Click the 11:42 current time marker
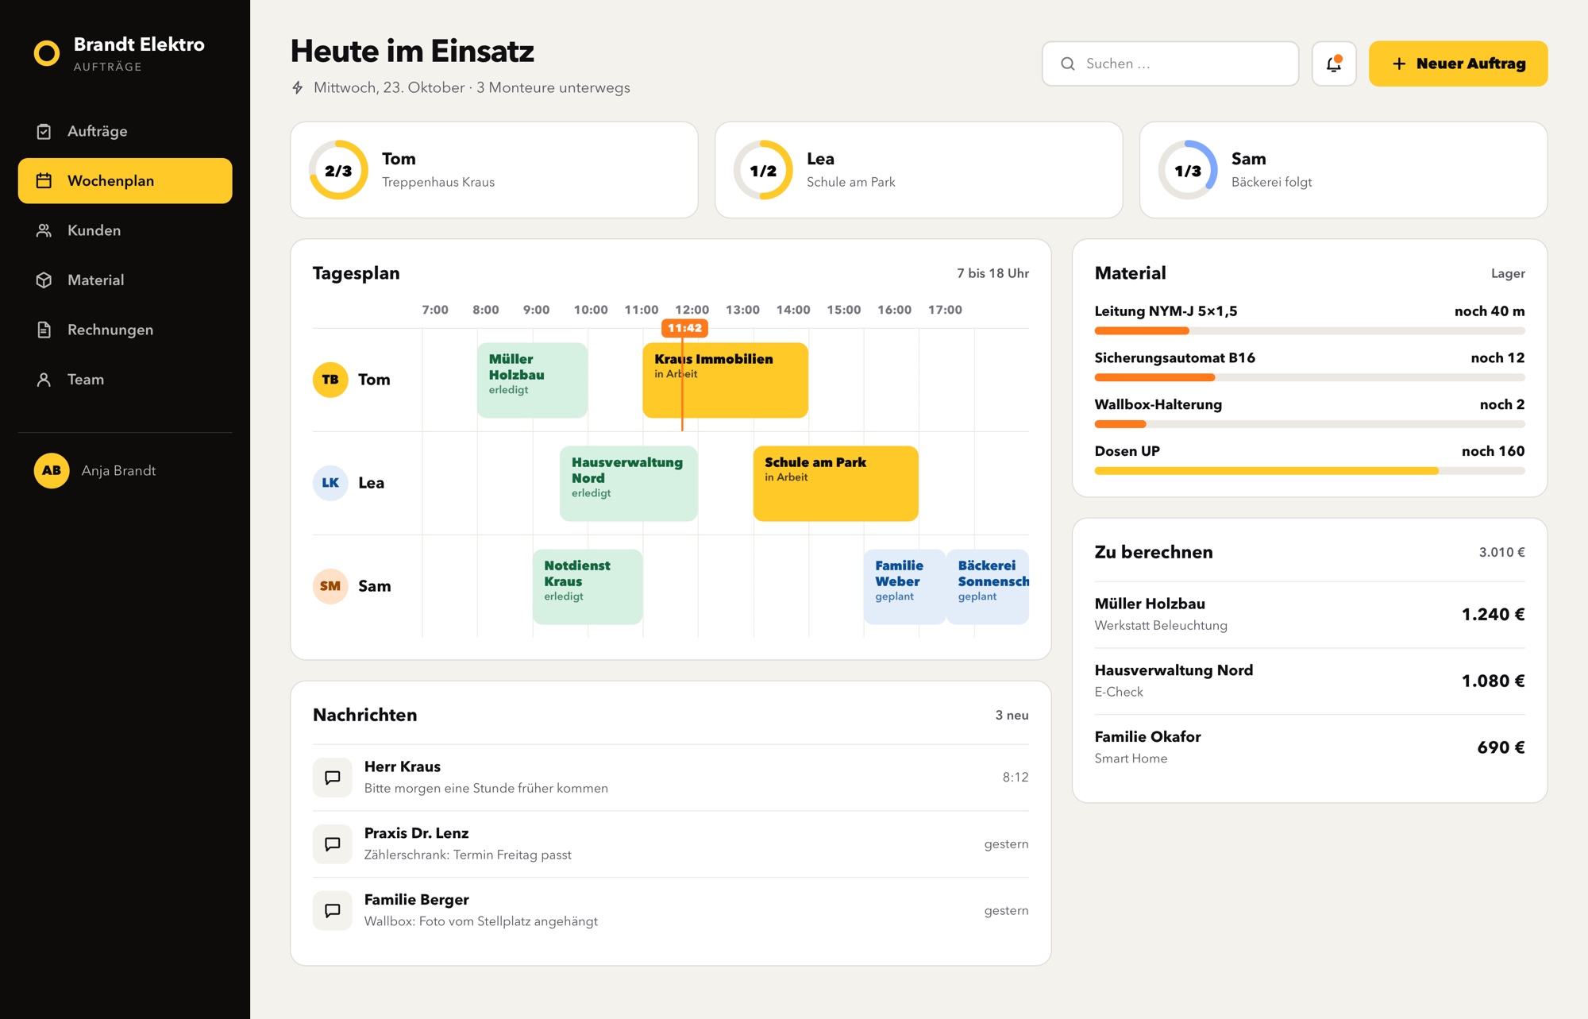 coord(684,328)
